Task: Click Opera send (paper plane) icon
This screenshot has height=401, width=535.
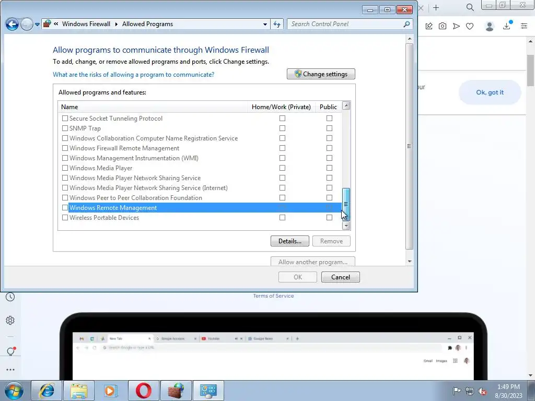Action: tap(456, 26)
